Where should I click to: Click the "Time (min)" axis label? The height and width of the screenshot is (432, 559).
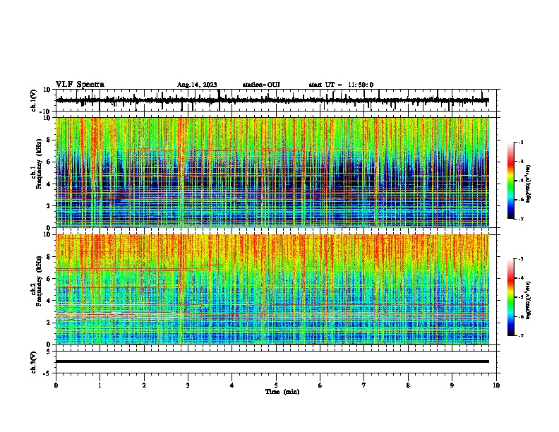point(282,392)
